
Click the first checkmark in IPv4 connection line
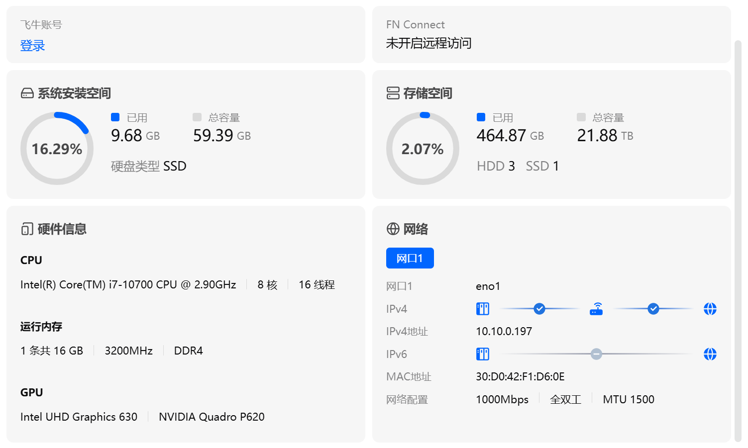[x=539, y=309]
